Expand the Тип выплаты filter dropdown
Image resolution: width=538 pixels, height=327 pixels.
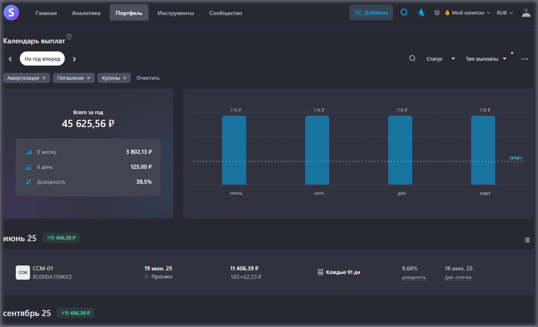coord(486,59)
